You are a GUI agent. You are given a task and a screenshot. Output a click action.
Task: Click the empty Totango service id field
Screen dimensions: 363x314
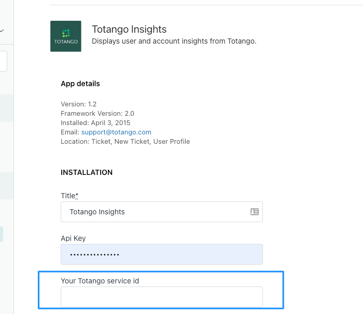click(x=162, y=297)
